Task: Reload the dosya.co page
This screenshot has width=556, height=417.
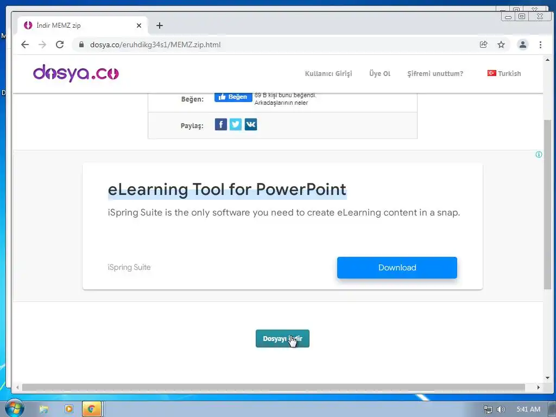Action: point(60,45)
